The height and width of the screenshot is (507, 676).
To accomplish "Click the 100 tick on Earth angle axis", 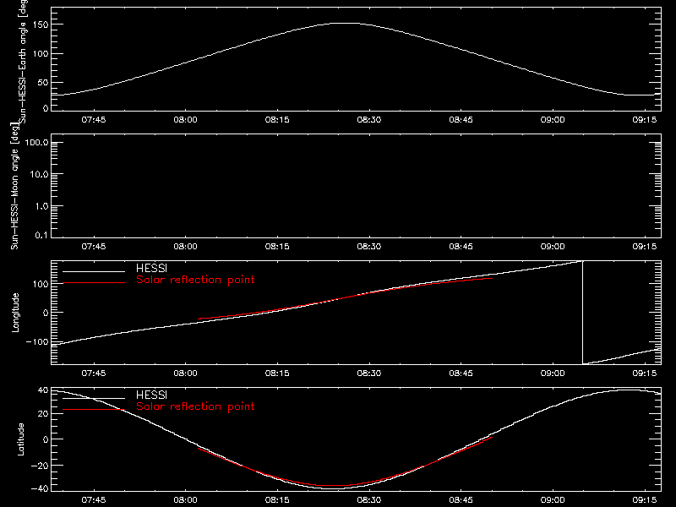I will (42, 53).
